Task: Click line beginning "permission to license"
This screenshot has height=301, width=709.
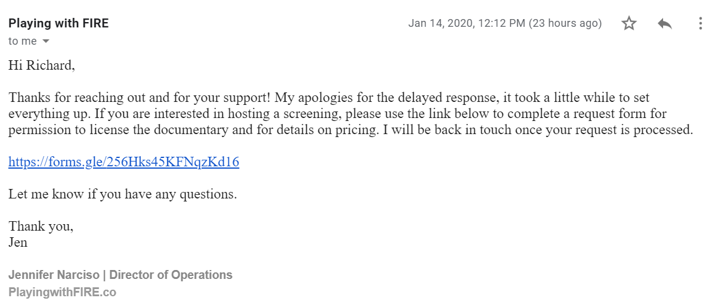Action: click(x=351, y=130)
